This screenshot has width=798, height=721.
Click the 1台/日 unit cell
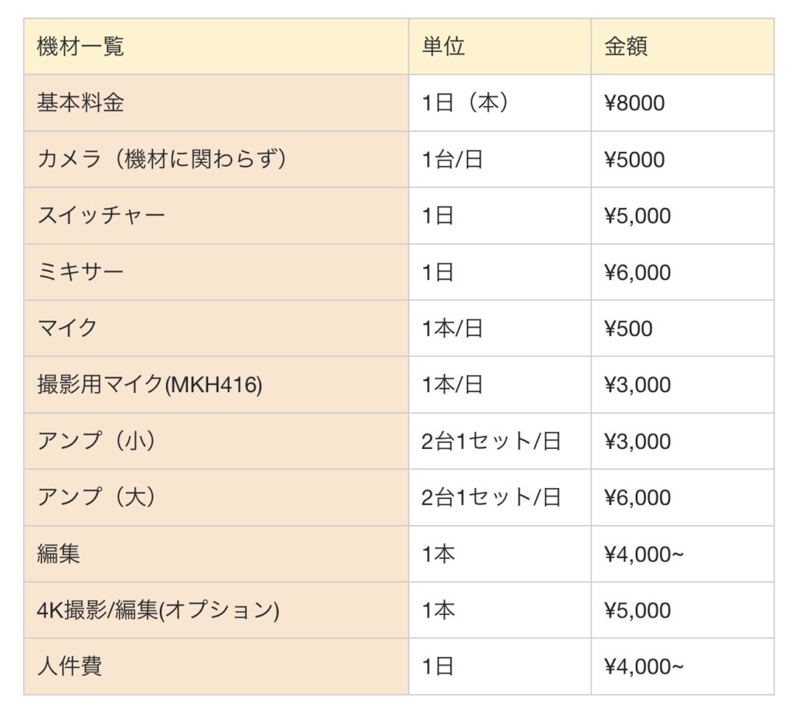tap(452, 160)
